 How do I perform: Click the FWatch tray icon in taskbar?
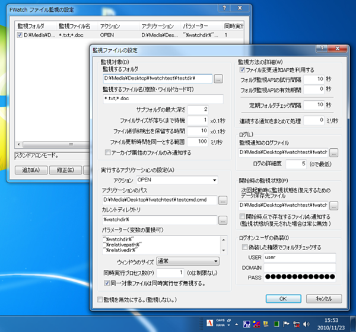click(247, 324)
